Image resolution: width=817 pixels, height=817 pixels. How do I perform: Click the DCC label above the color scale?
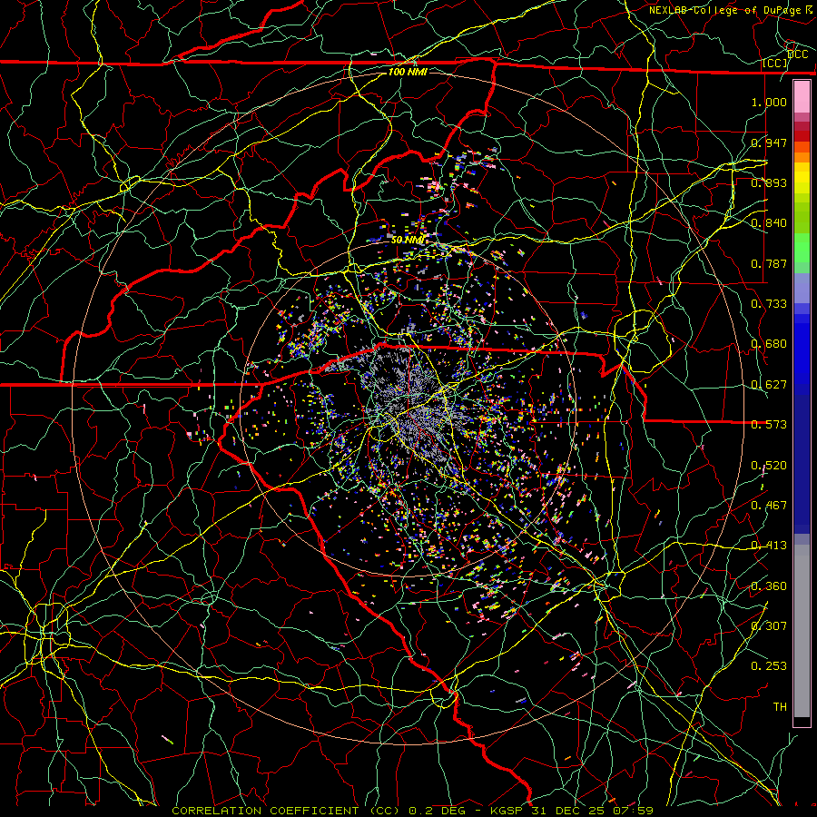tap(797, 54)
